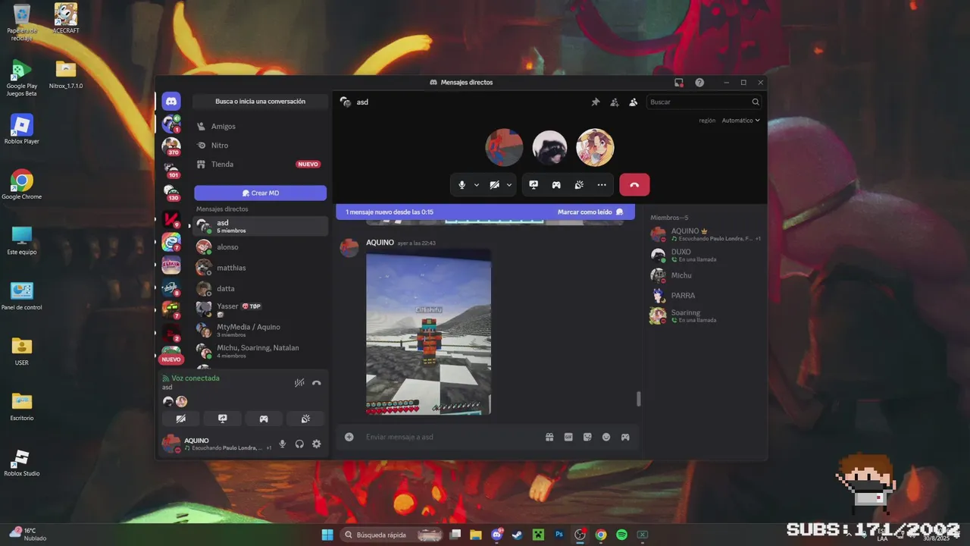Screen dimensions: 970x546
Task: Open the Nitro tab
Action: pos(260,146)
